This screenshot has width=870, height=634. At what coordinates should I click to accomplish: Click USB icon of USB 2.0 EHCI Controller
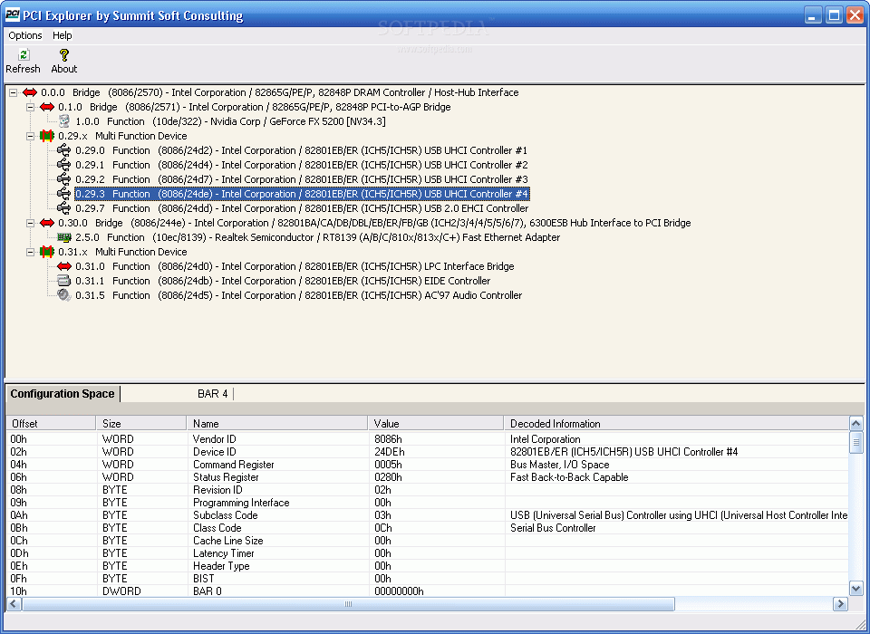pos(64,208)
